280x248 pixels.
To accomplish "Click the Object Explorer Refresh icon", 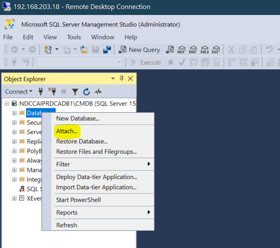I will point(86,92).
